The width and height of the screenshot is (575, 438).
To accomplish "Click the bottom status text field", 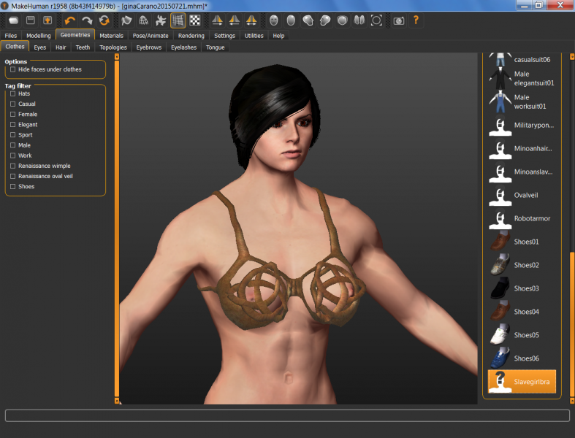I will [287, 415].
